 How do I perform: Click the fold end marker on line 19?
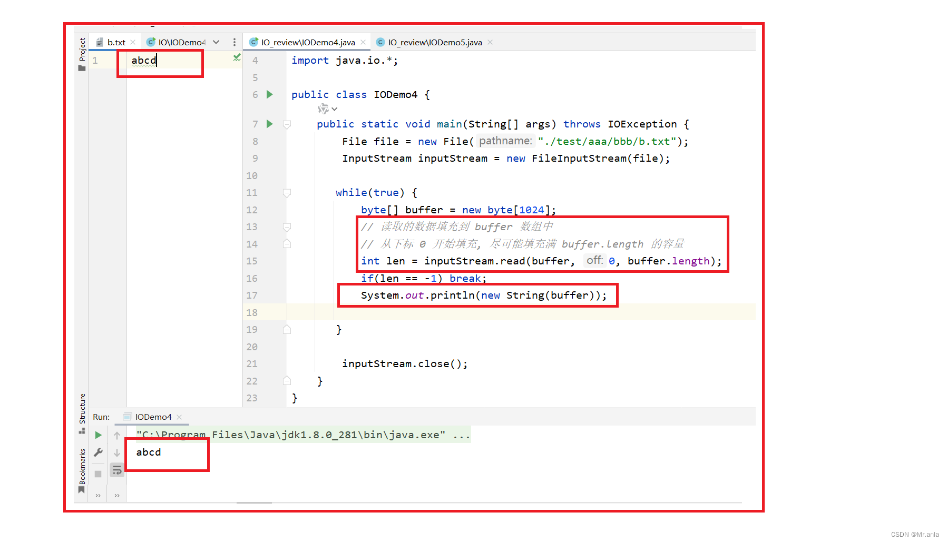287,330
